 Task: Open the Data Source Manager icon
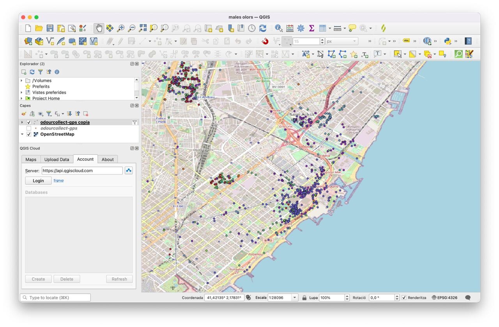(28, 41)
